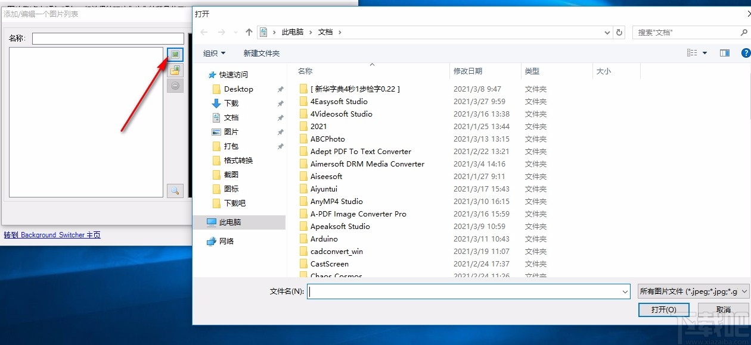Click the refresh icon next to address bar
Screen dimensions: 751x345
click(x=619, y=32)
